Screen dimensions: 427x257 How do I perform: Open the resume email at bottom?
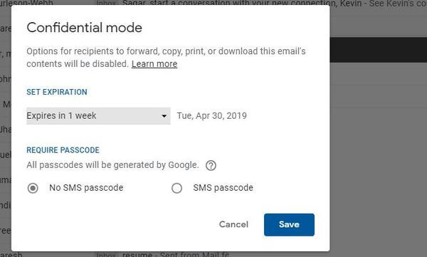(x=176, y=254)
